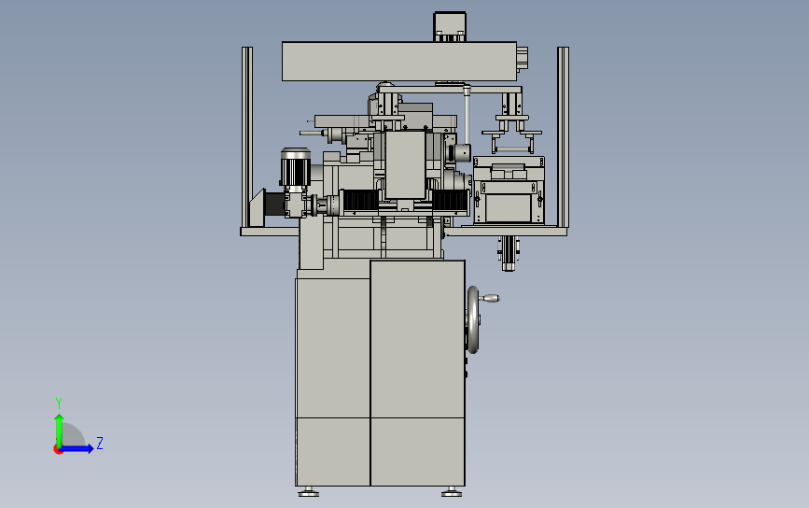Select the handwheel's crank handle
809x508 pixels.
(x=489, y=299)
